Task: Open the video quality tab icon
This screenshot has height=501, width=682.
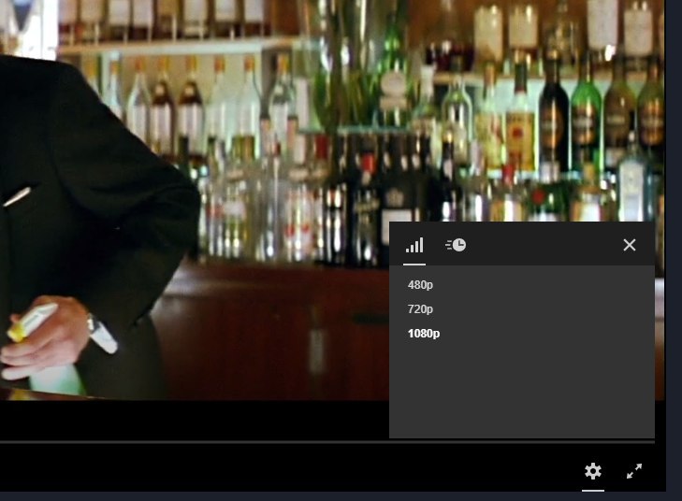Action: tap(414, 245)
